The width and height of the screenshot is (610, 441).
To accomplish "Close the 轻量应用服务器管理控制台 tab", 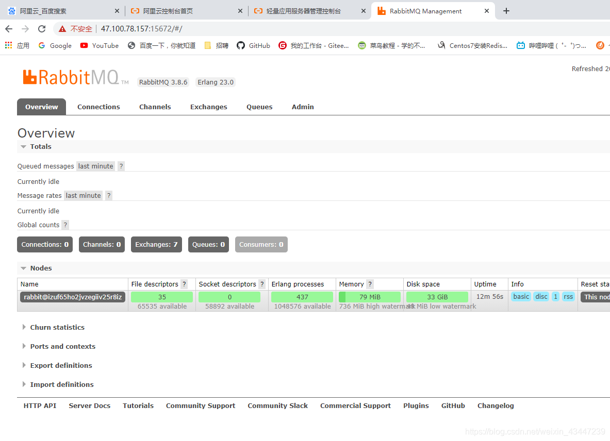I will tap(364, 11).
